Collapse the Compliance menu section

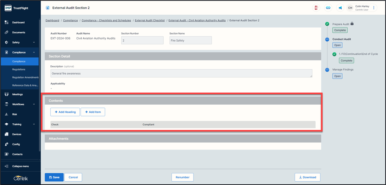[34, 52]
